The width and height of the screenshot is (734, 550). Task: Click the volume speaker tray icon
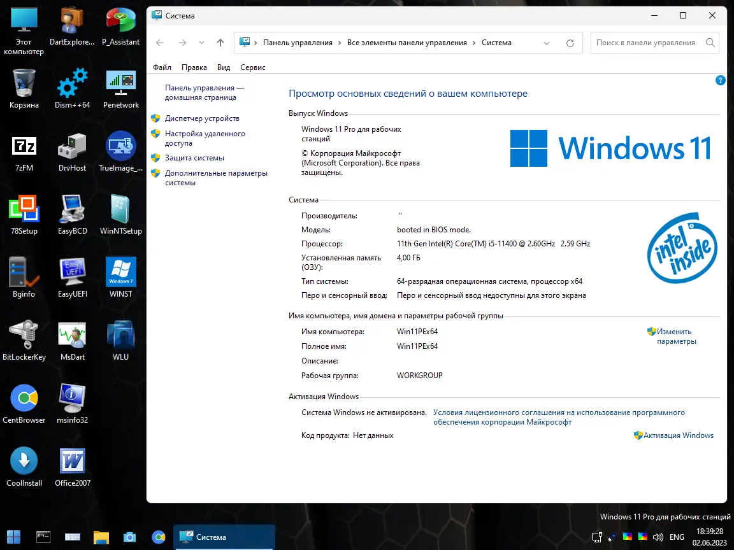tap(658, 537)
